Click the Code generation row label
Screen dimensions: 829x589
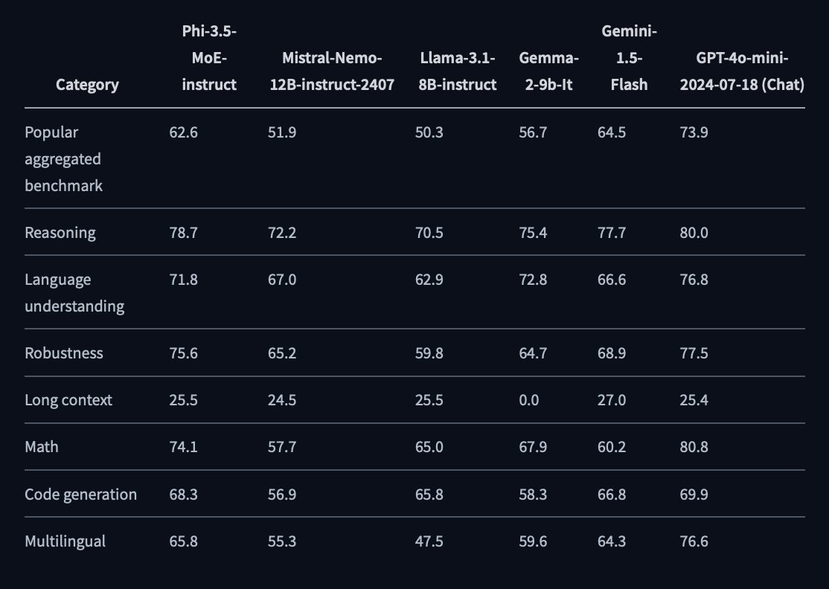coord(80,495)
